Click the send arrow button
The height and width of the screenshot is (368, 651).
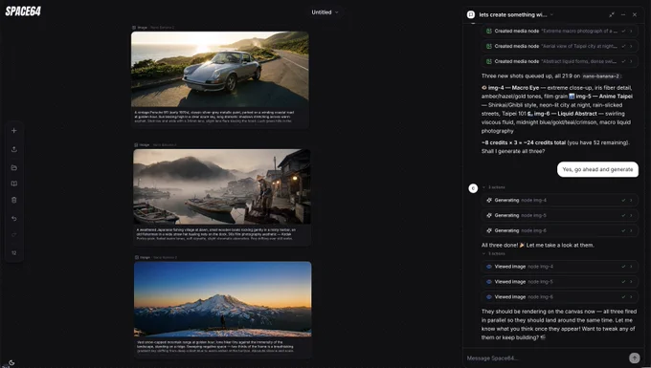pyautogui.click(x=634, y=358)
